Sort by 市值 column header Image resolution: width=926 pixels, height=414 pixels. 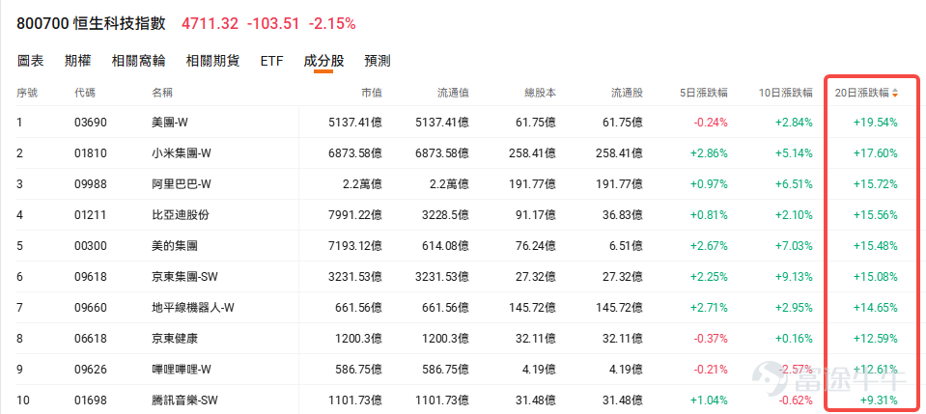pos(372,93)
